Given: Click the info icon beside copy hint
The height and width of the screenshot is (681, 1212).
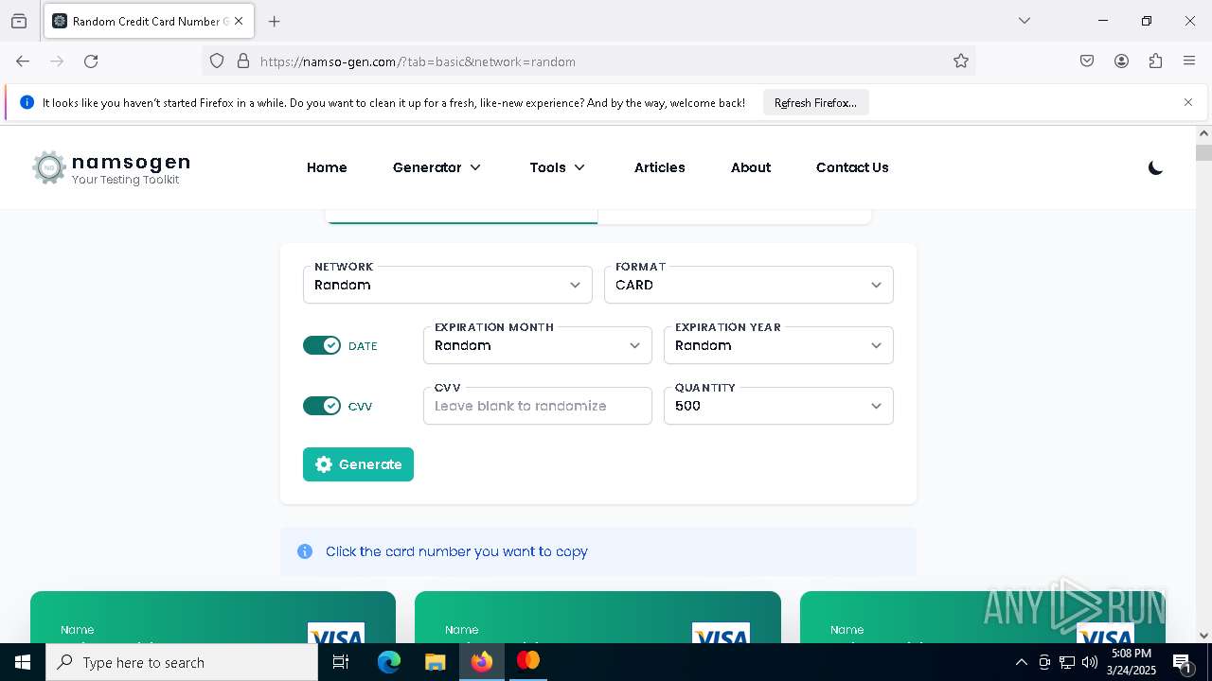Looking at the screenshot, I should point(305,551).
